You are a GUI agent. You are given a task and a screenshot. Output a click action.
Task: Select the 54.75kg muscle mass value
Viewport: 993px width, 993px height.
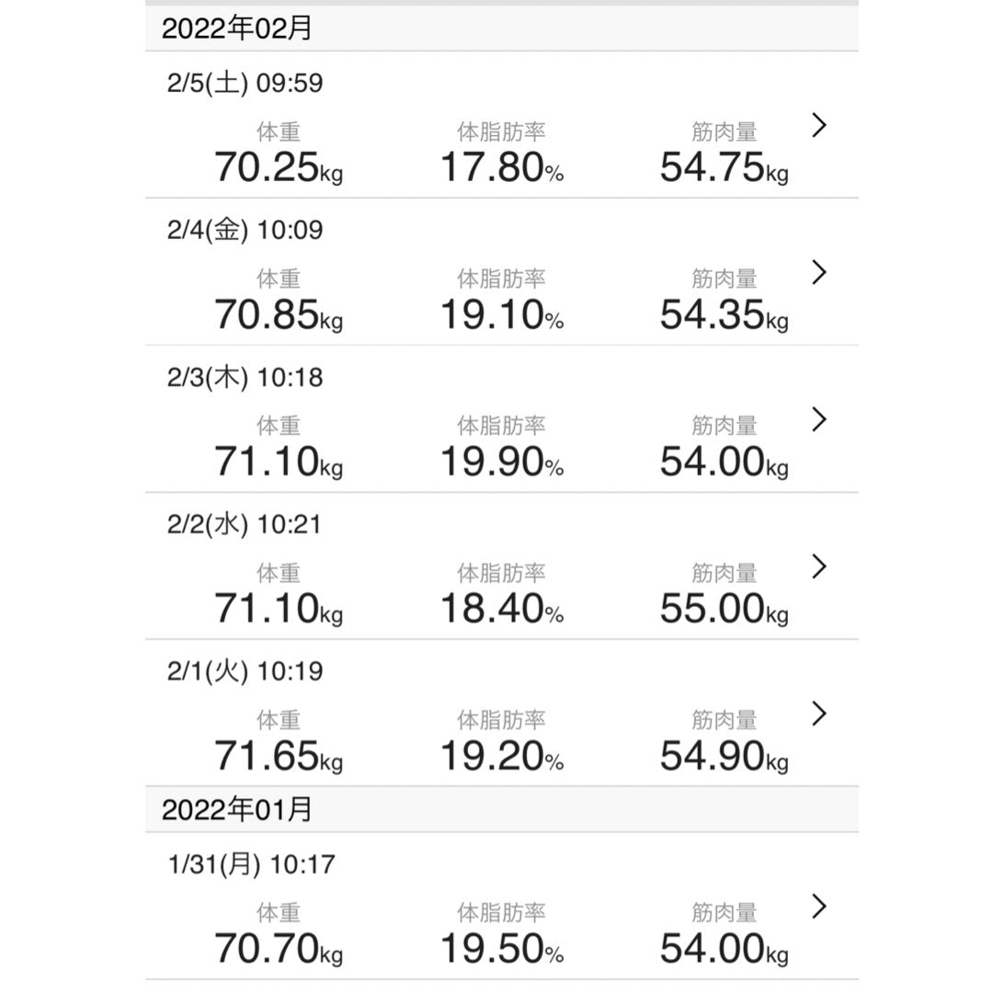pos(724,167)
